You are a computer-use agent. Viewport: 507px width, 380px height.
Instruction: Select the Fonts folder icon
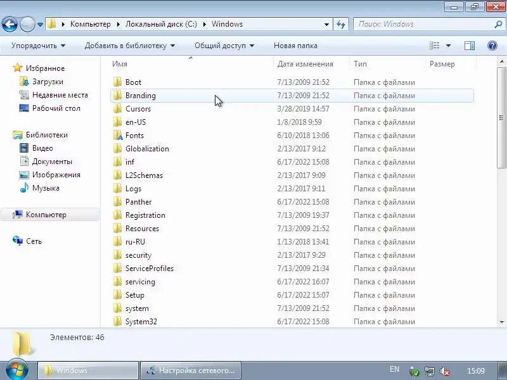tap(118, 136)
